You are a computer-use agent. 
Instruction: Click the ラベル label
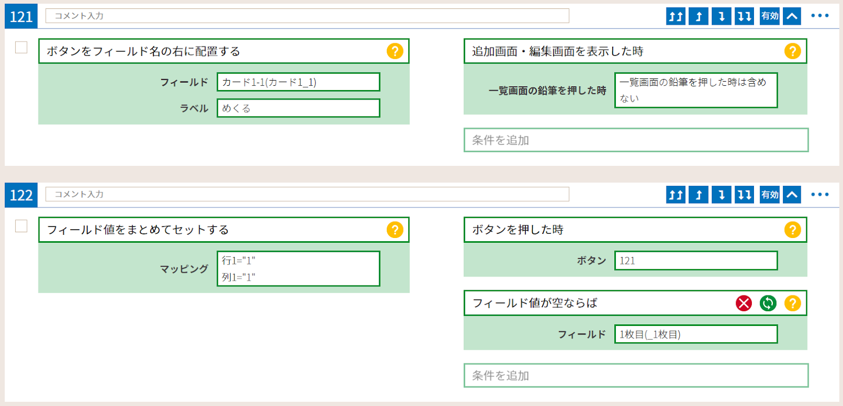[x=194, y=108]
